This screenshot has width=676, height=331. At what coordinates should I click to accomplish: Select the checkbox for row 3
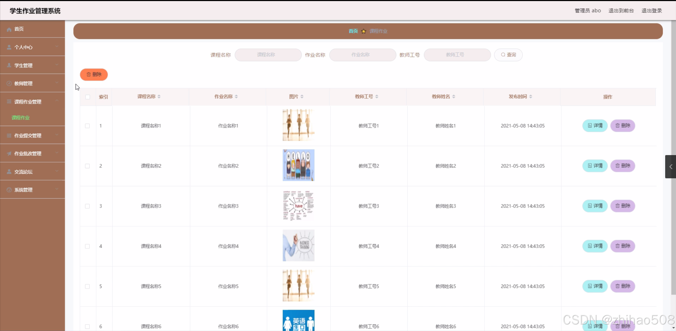coord(87,206)
